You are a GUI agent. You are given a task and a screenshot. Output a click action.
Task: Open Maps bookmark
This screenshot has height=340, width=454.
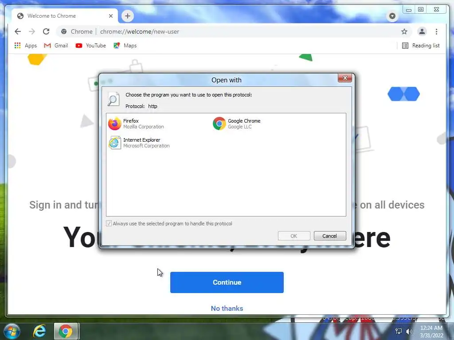pyautogui.click(x=125, y=46)
